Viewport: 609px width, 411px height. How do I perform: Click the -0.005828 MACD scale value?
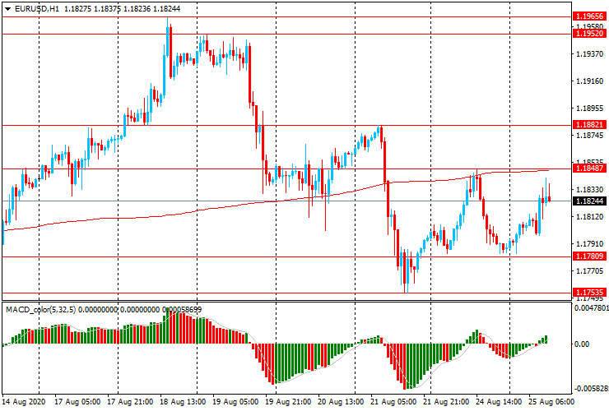click(x=591, y=389)
